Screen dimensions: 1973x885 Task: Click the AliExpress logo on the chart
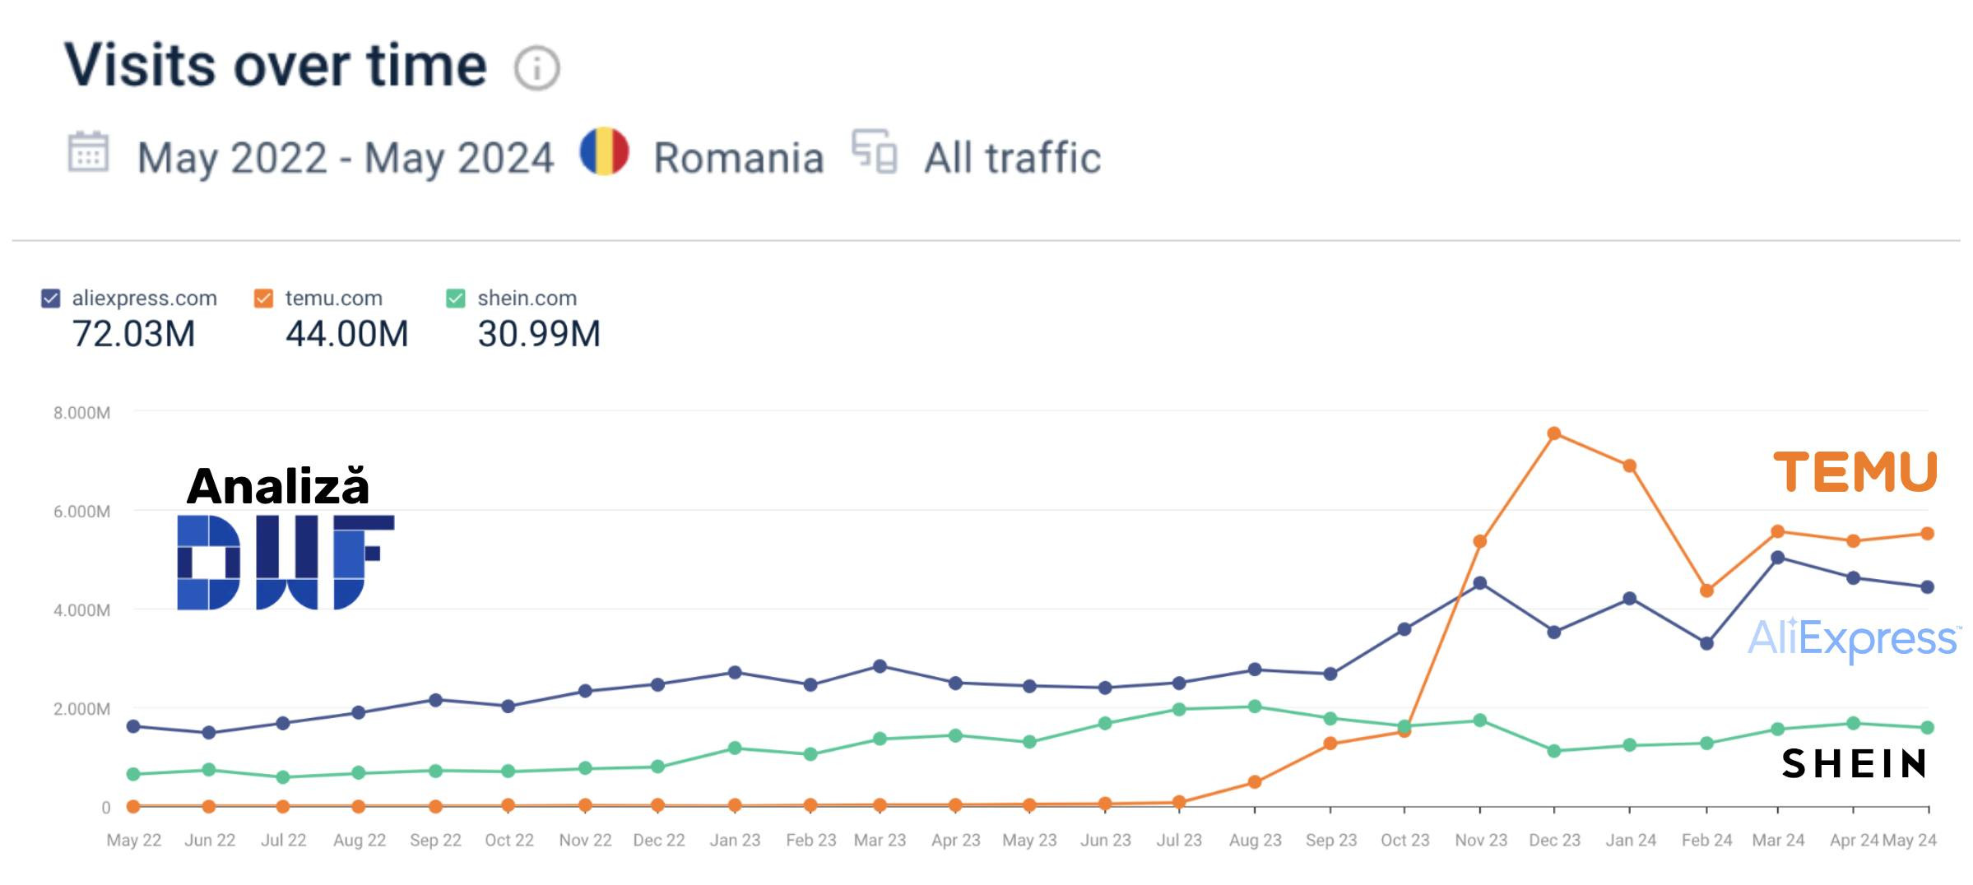[x=1852, y=639]
